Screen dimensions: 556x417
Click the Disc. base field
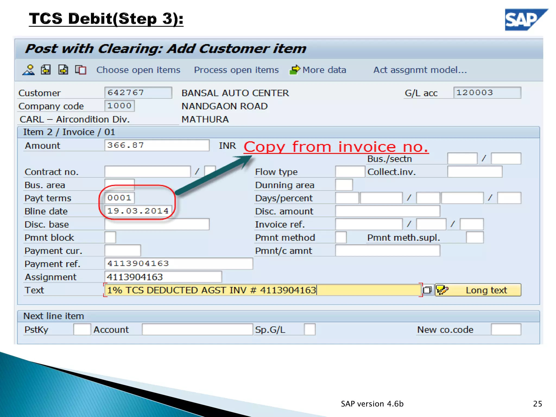[157, 224]
